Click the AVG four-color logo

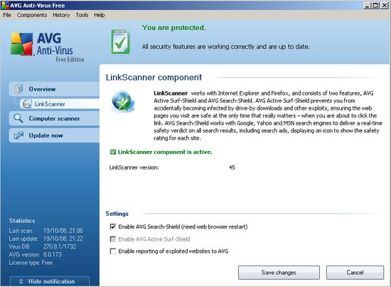(x=22, y=43)
